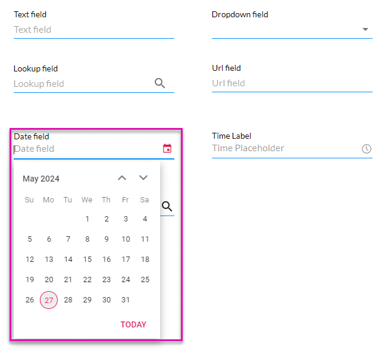The width and height of the screenshot is (391, 353).
Task: Expand the May 2024 month selector
Action: tap(41, 179)
